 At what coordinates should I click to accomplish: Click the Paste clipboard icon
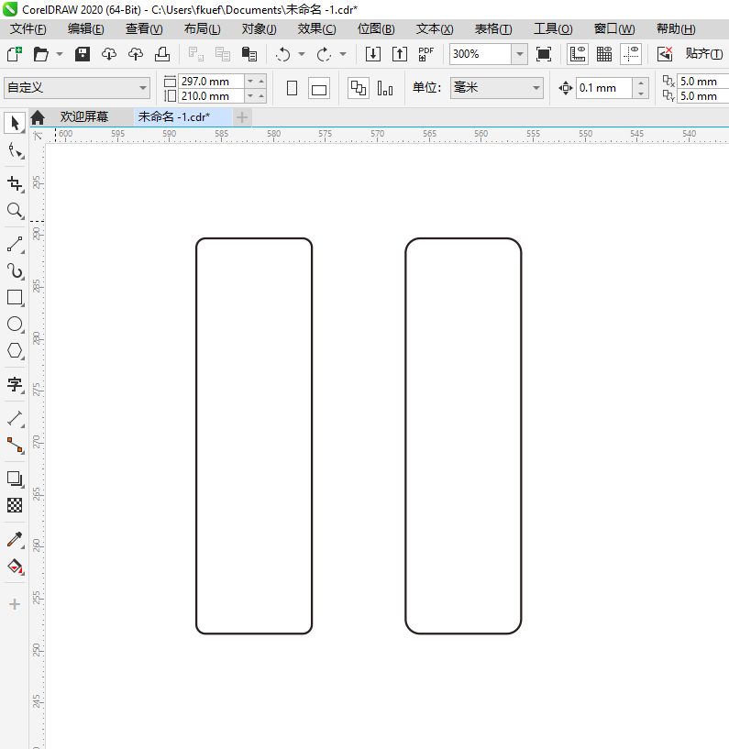(x=249, y=54)
